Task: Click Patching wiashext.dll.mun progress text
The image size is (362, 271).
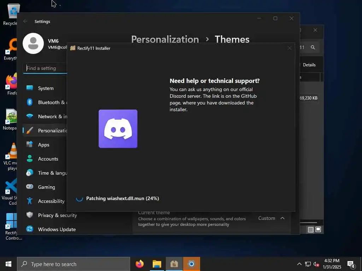Action: point(123,198)
